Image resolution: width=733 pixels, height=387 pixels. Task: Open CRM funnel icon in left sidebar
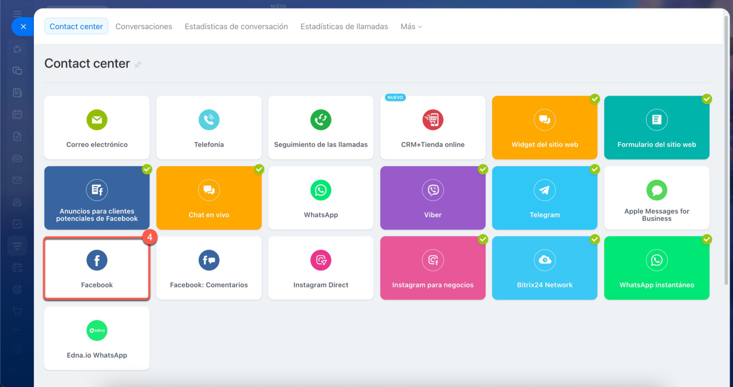click(x=17, y=246)
